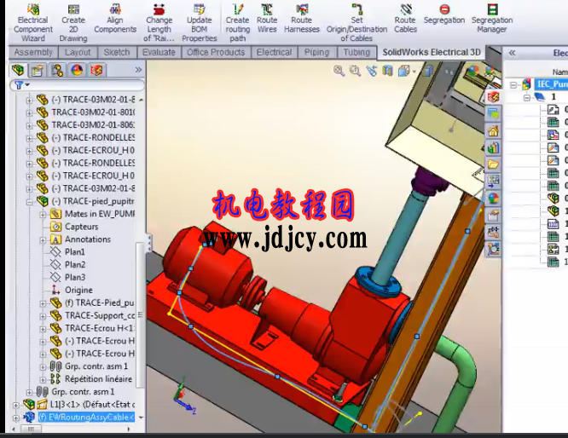
Task: Open the Sketch tab
Action: coord(117,53)
